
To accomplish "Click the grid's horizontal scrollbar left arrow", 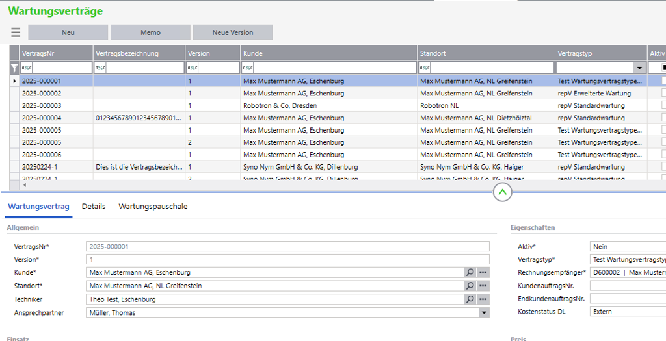I will tap(25, 185).
